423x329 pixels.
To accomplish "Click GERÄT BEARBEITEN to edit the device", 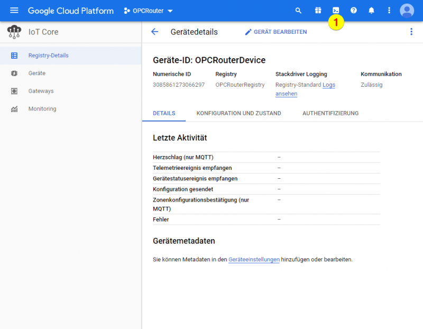I will click(x=275, y=32).
